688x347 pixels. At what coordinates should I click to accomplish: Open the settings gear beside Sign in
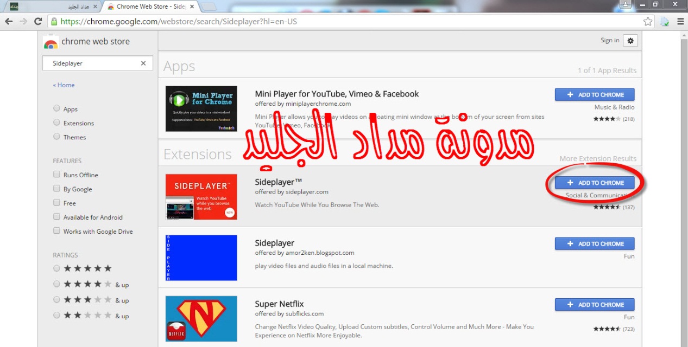[630, 40]
